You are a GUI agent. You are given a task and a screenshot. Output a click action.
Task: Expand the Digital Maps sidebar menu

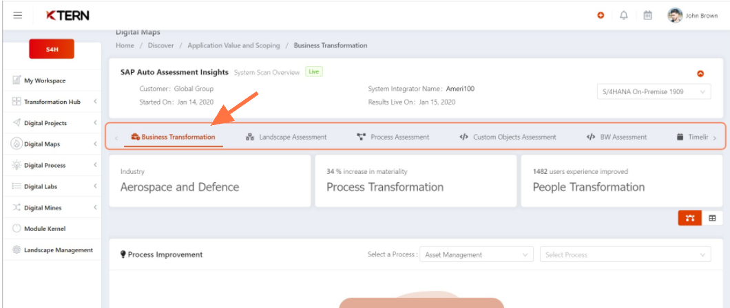52,144
